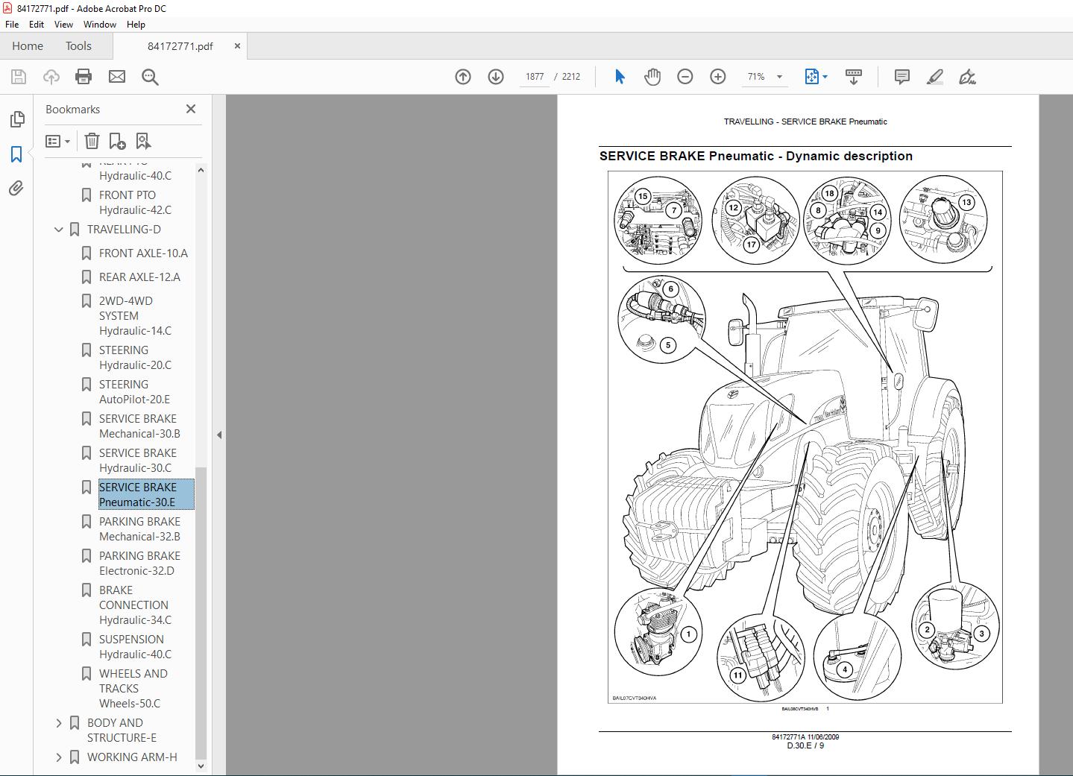Switch to the Tools tab
1073x776 pixels.
(78, 45)
